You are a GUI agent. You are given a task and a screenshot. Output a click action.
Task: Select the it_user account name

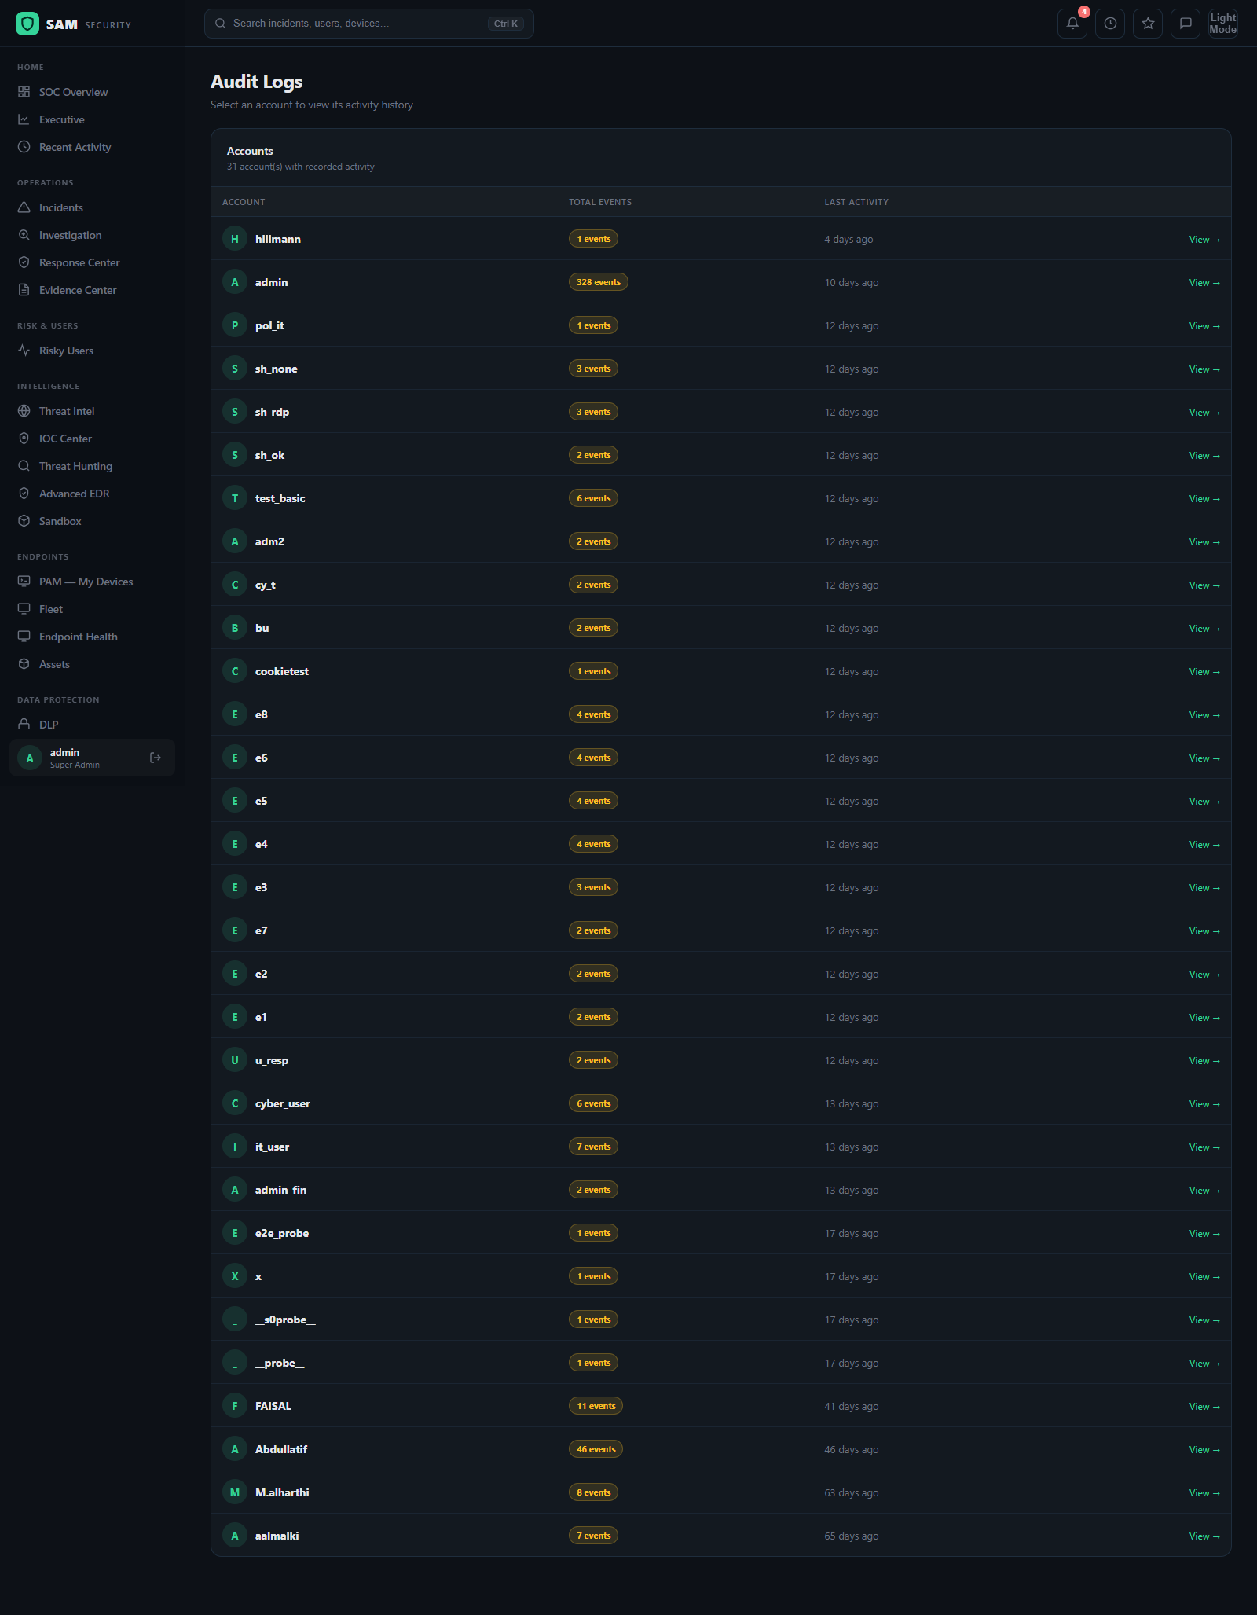(272, 1147)
